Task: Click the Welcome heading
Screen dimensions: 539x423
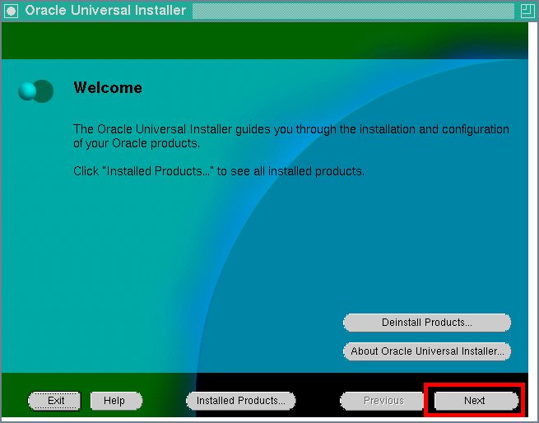Action: click(108, 88)
